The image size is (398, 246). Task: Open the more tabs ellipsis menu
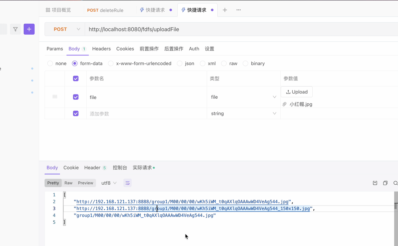click(x=238, y=10)
